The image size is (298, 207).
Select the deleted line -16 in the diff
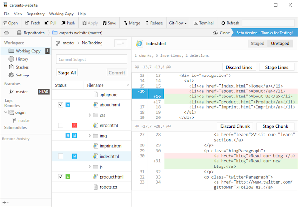(215, 91)
